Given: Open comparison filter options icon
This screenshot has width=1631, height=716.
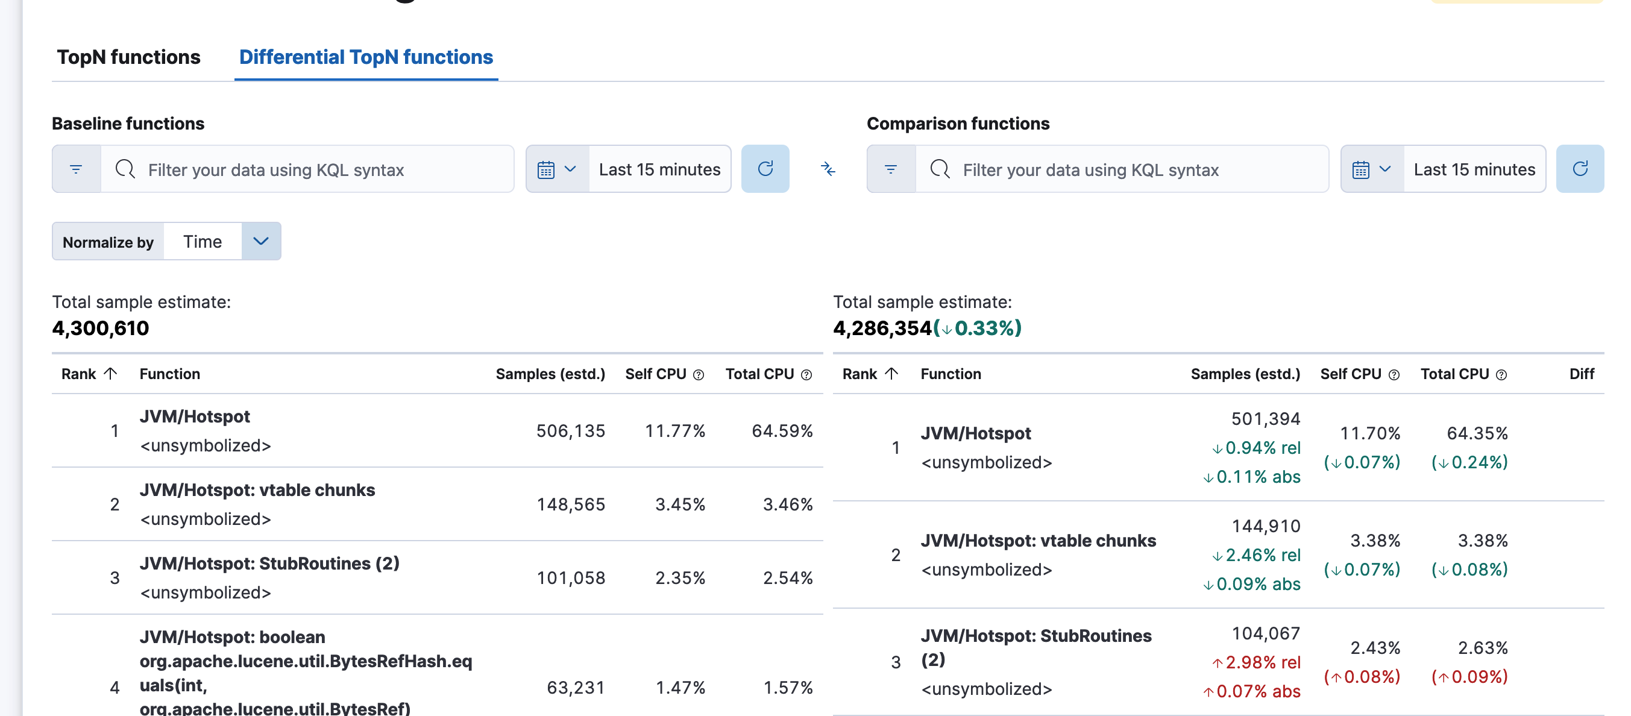Looking at the screenshot, I should pos(891,169).
